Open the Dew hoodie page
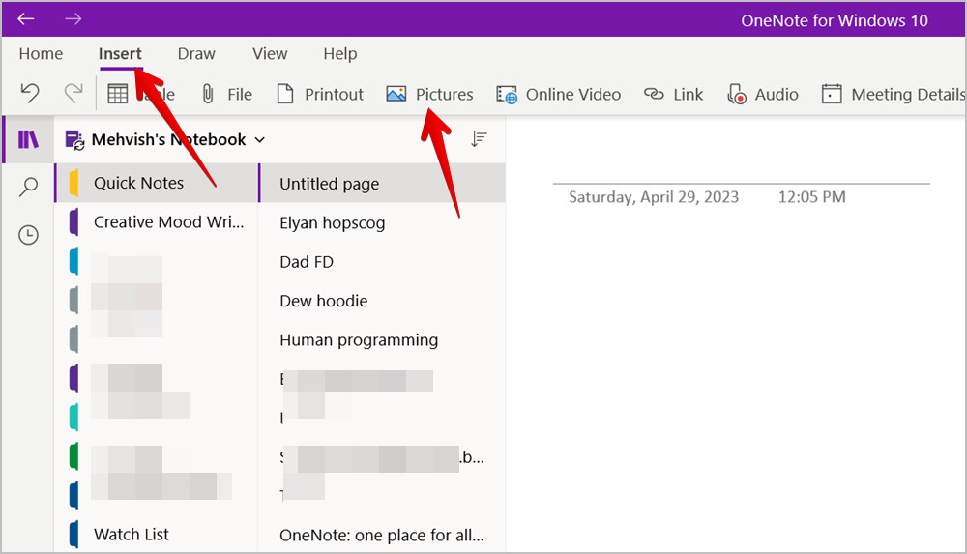 382,301
